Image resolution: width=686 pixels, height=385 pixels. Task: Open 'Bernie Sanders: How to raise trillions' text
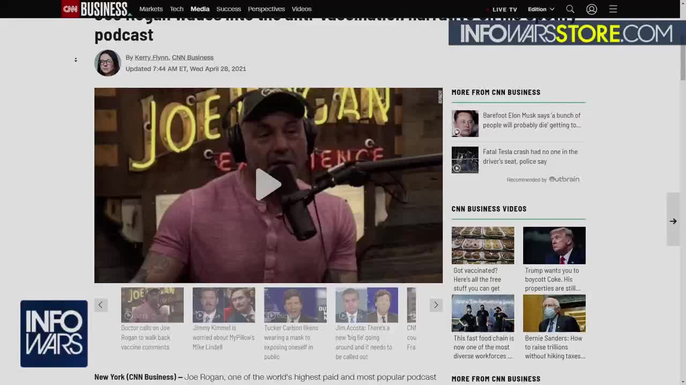[555, 347]
